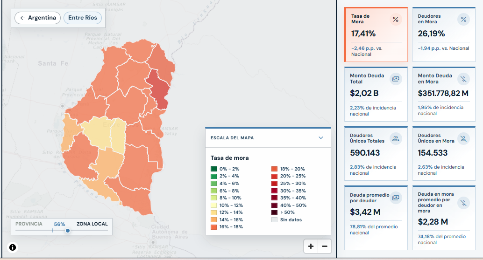Adjust the Provincia / Zona Local slider handle

pos(67,231)
